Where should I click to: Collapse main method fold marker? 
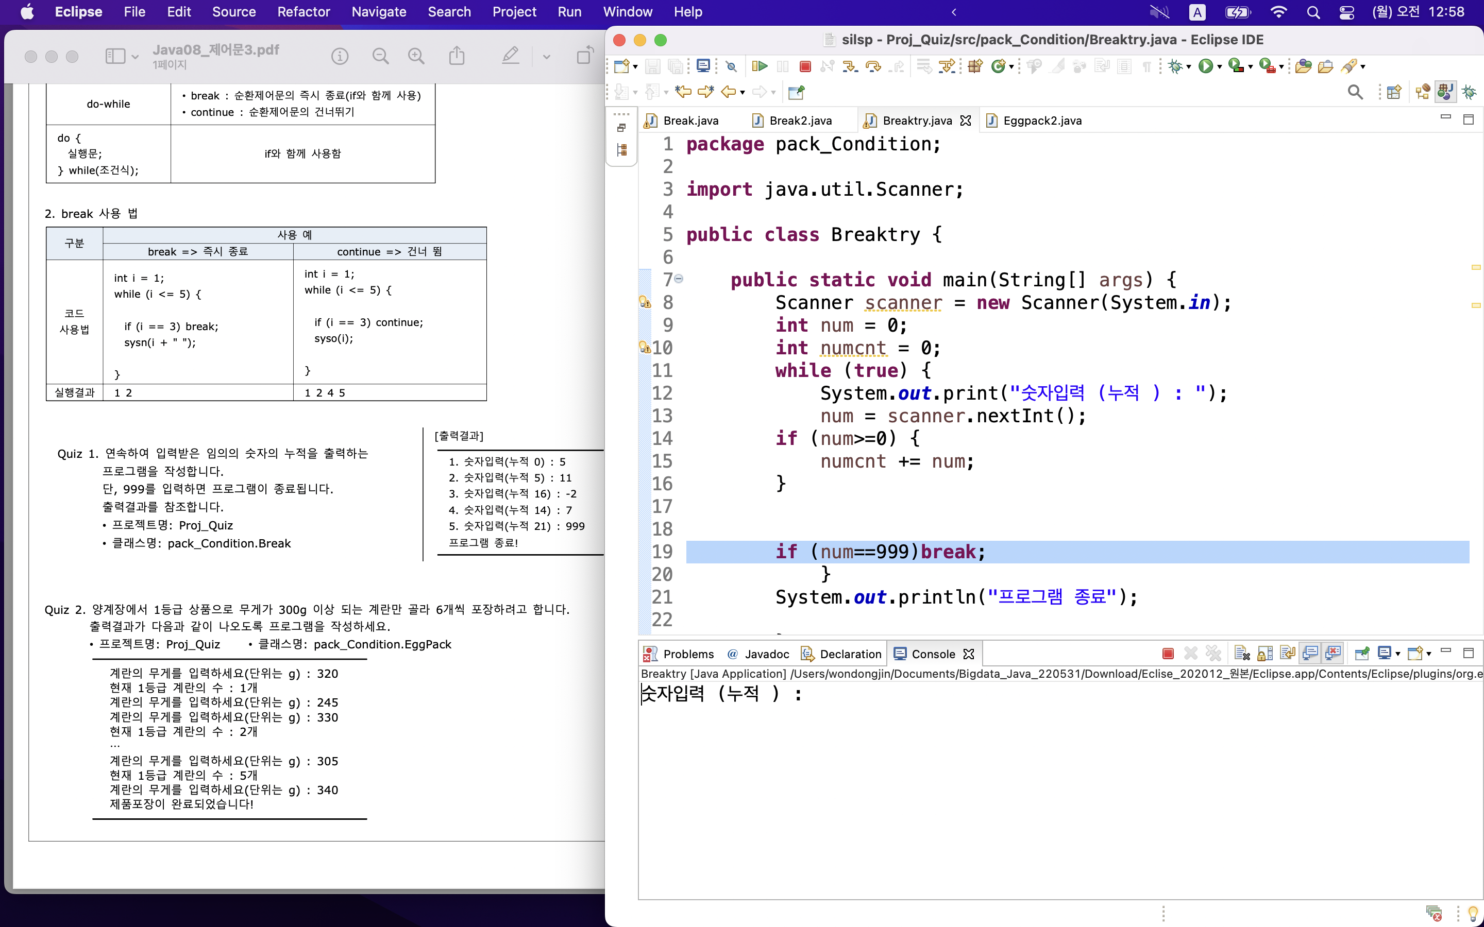coord(679,279)
